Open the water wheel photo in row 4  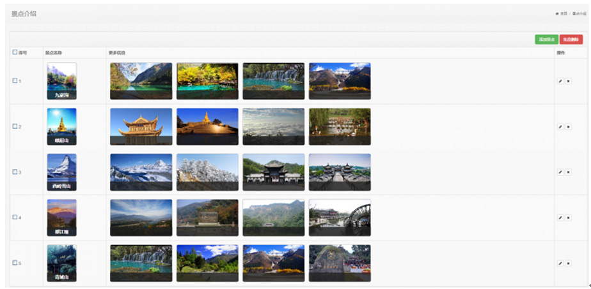340,218
